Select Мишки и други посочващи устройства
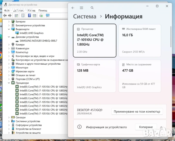This screenshot has height=141, width=175. click(x=38, y=64)
